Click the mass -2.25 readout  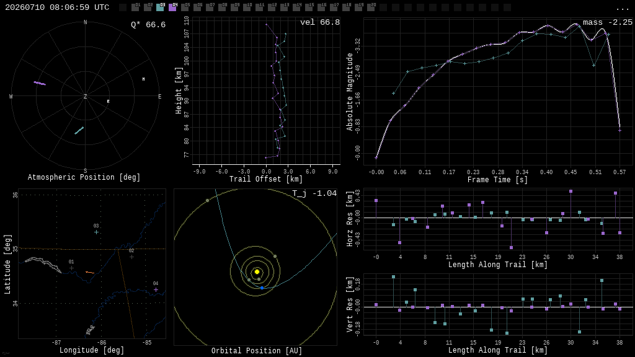(x=608, y=22)
